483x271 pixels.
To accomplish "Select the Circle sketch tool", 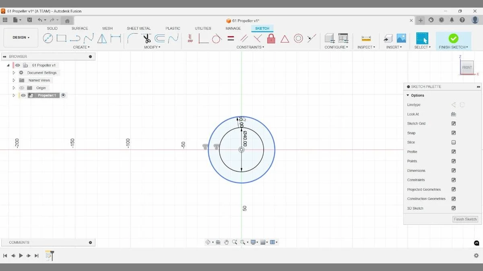I will point(48,38).
